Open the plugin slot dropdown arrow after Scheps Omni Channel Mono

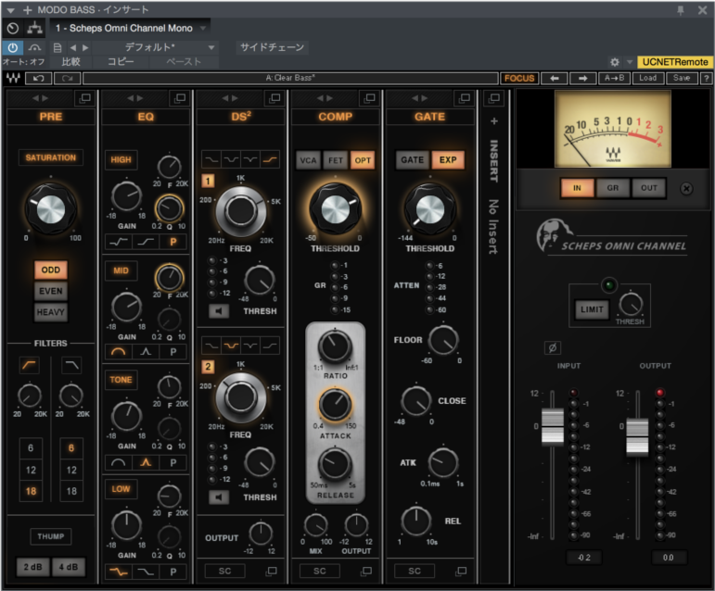coord(203,28)
